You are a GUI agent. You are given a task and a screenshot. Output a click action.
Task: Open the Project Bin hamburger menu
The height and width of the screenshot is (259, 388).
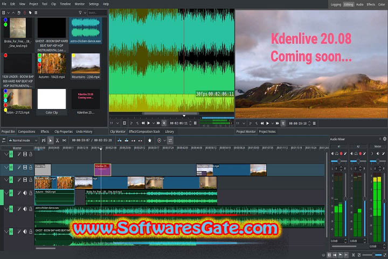click(x=36, y=12)
